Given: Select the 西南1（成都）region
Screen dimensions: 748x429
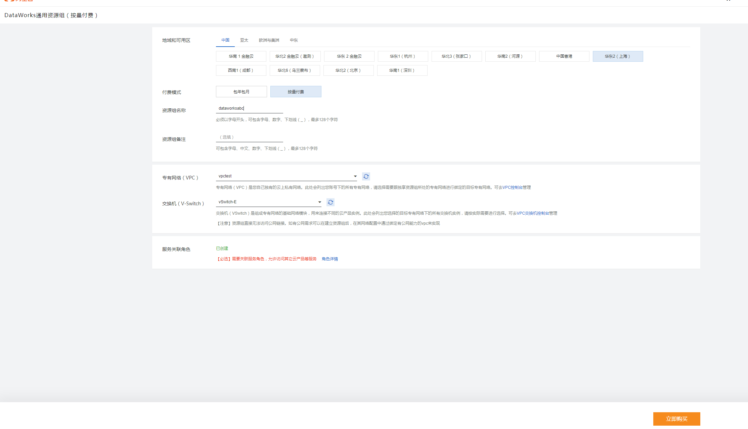Looking at the screenshot, I should pyautogui.click(x=241, y=70).
